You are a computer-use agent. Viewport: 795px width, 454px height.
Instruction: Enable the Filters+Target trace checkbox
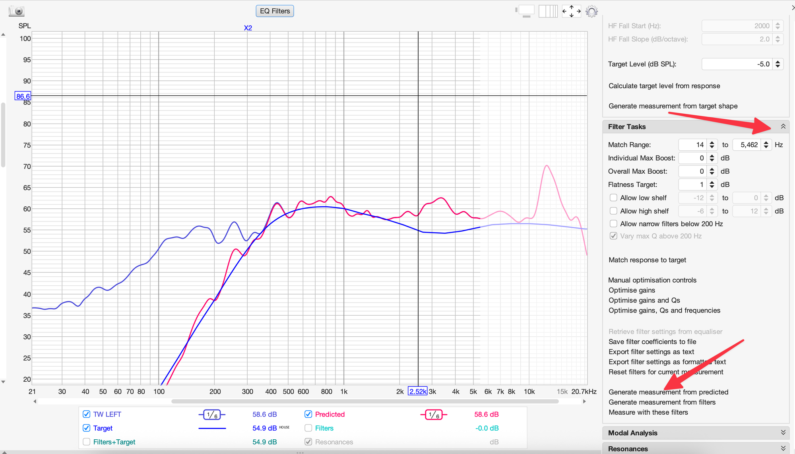point(86,442)
